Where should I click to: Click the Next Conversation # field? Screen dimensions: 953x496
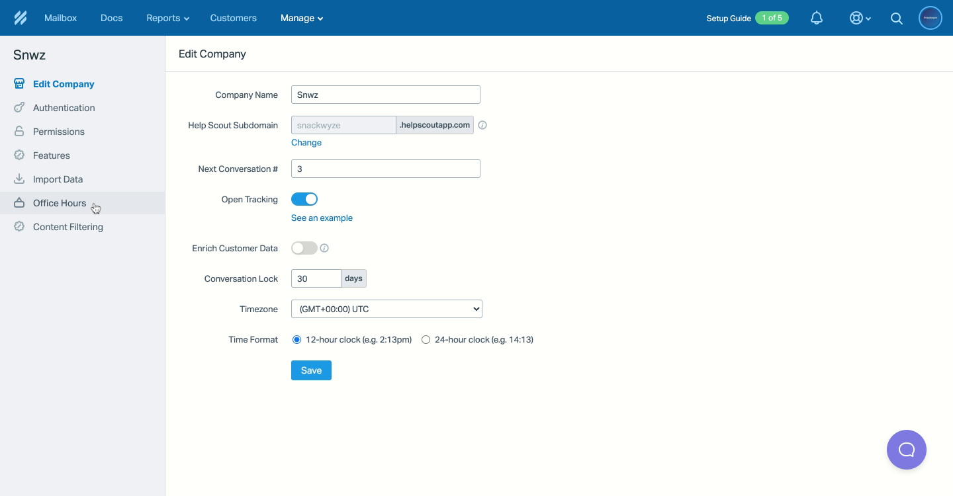pos(386,169)
